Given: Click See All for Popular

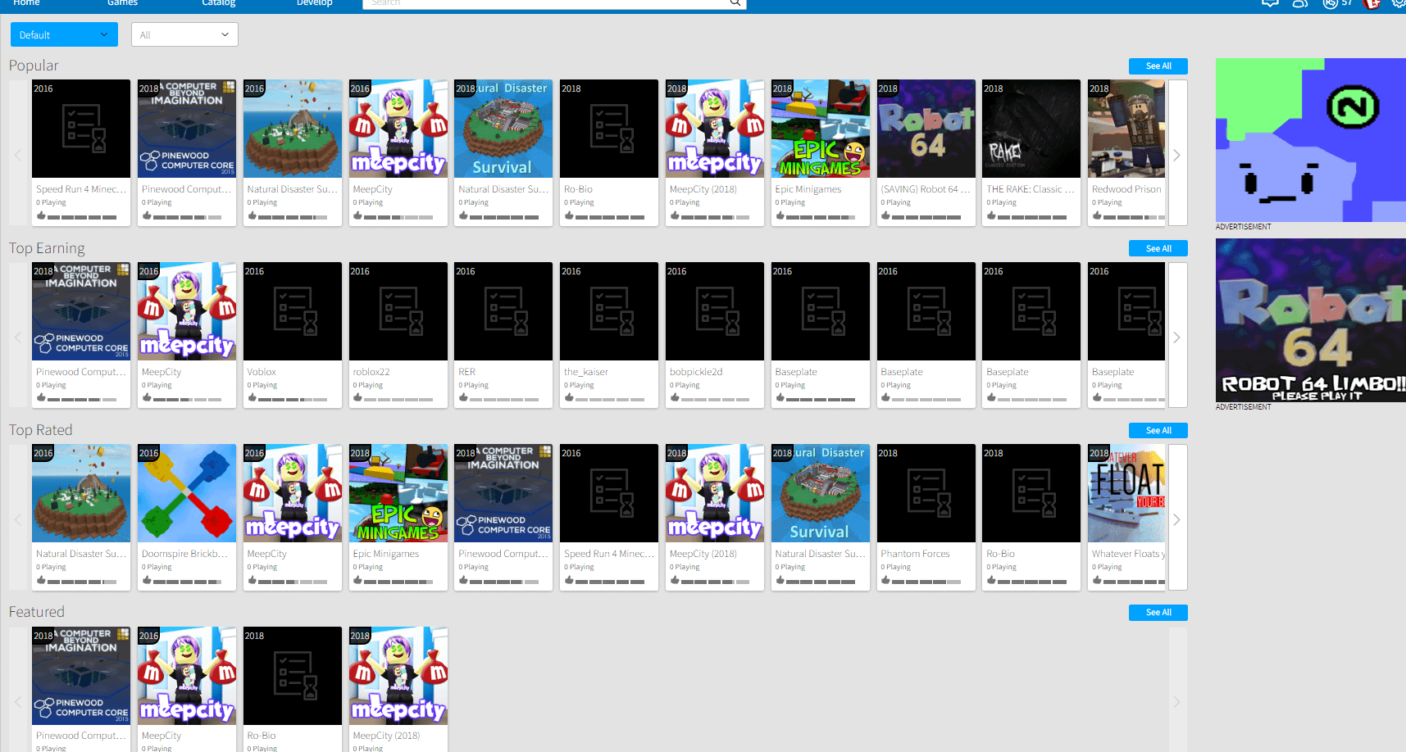Looking at the screenshot, I should (x=1158, y=66).
